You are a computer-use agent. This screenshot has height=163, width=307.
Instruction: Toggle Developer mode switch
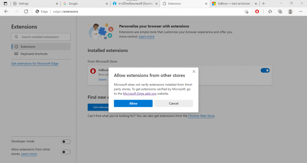pos(66,141)
